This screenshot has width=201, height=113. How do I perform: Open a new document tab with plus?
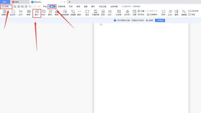(69, 2)
